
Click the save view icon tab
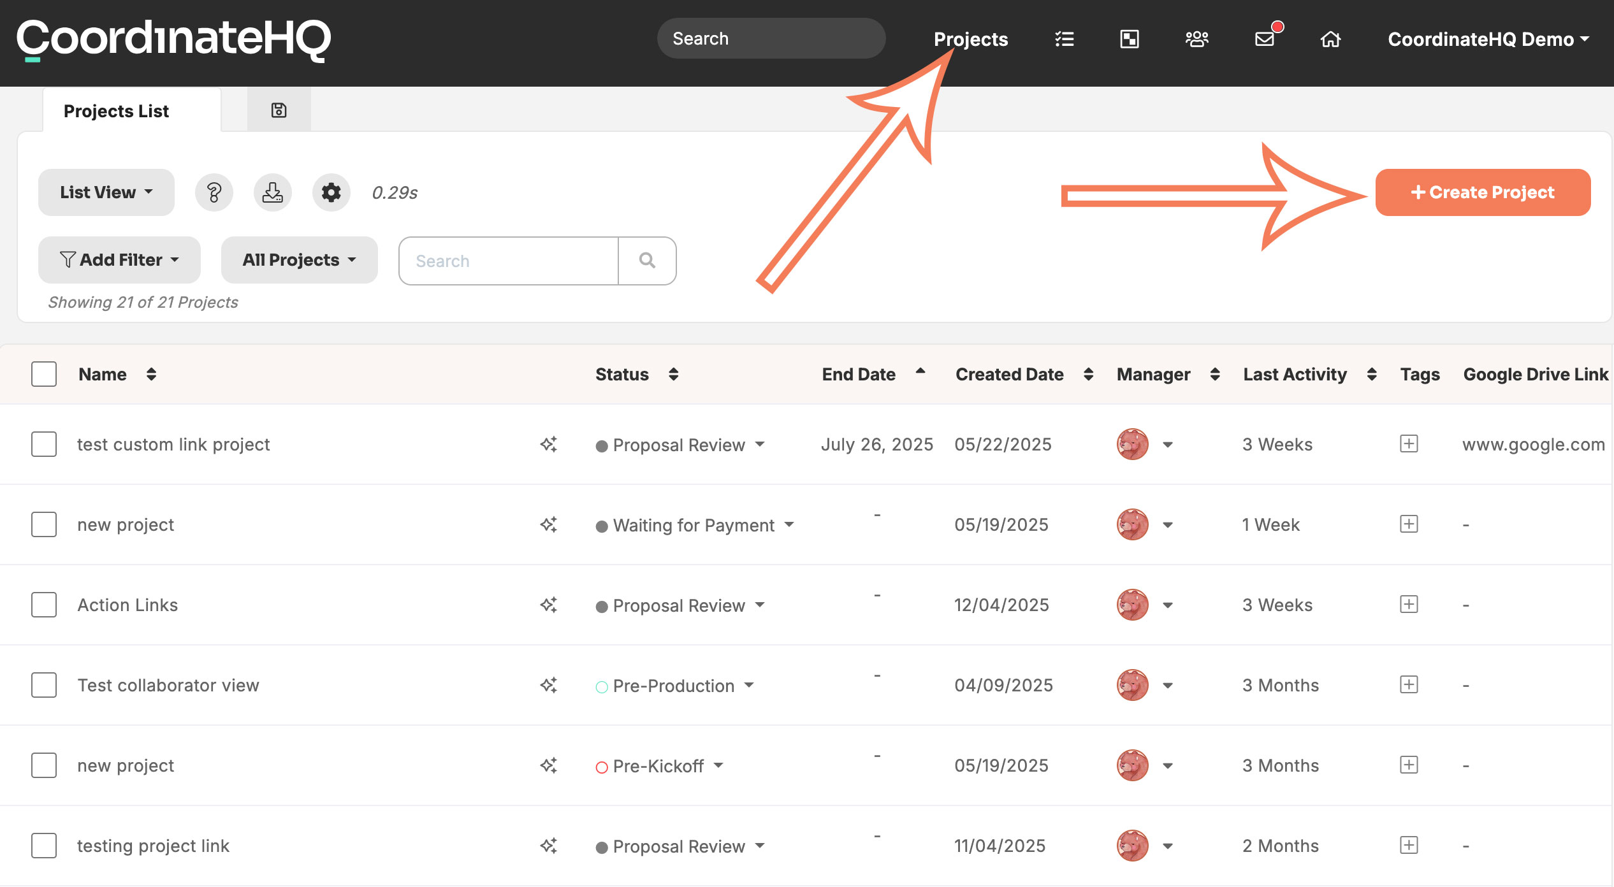[279, 110]
